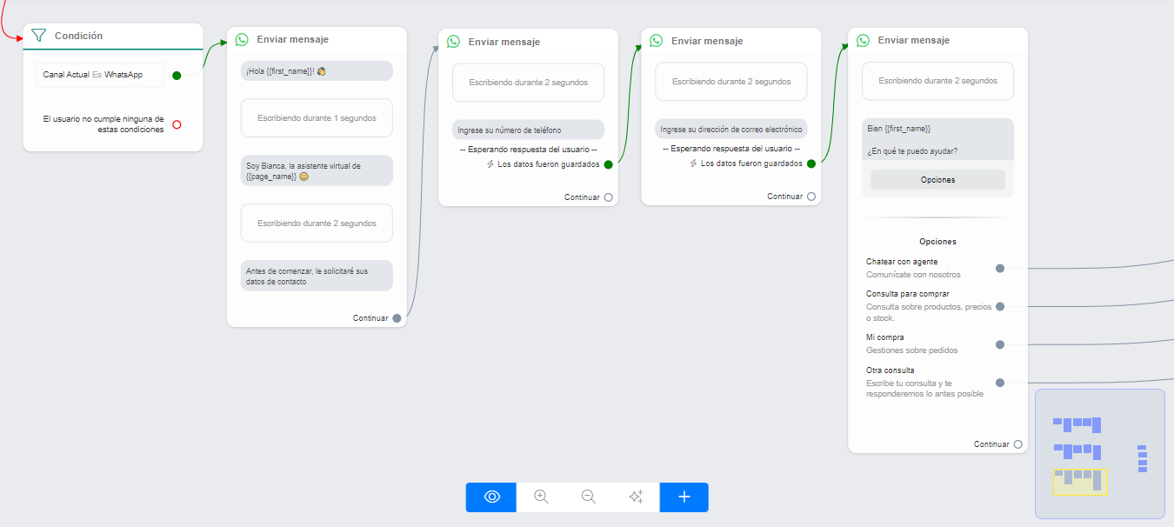This screenshot has width=1174, height=527.
Task: Click the Ingrese su dirección de correo electrónico message
Action: point(730,130)
